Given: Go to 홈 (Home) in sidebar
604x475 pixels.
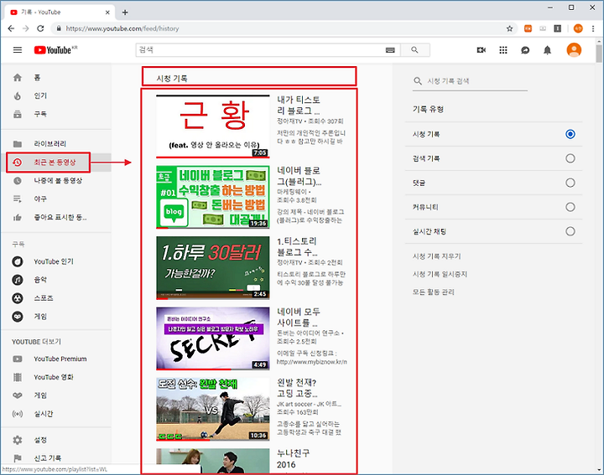Looking at the screenshot, I should (x=56, y=78).
